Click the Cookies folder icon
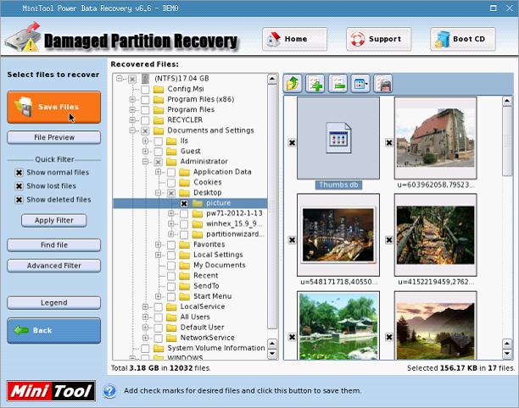The width and height of the screenshot is (519, 408). 184,182
